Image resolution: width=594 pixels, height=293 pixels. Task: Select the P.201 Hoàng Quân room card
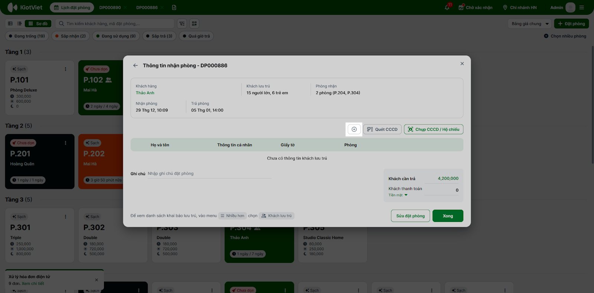click(x=40, y=161)
